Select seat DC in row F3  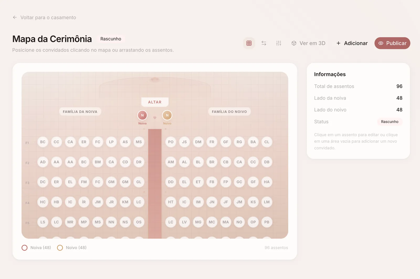tap(43, 182)
